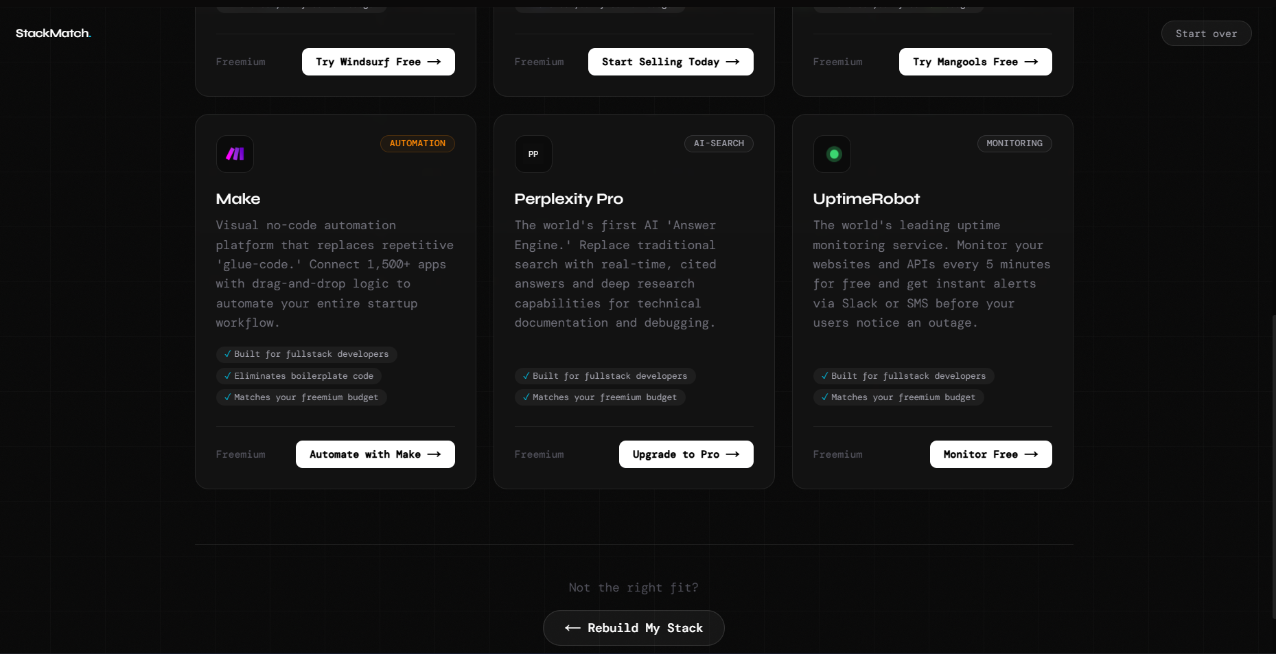
Task: Click the Start Selling Today button
Action: [x=670, y=61]
